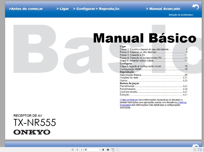The height and width of the screenshot is (152, 204).
Task: Click the RECEPTOR DE AV label
Action: tap(28, 116)
